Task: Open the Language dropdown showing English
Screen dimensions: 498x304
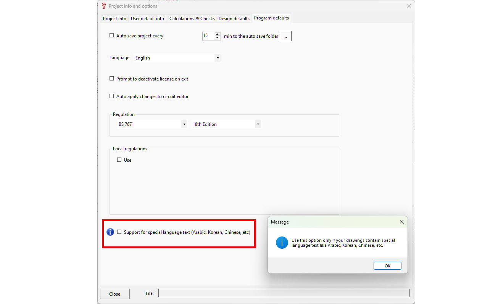Action: tap(217, 58)
